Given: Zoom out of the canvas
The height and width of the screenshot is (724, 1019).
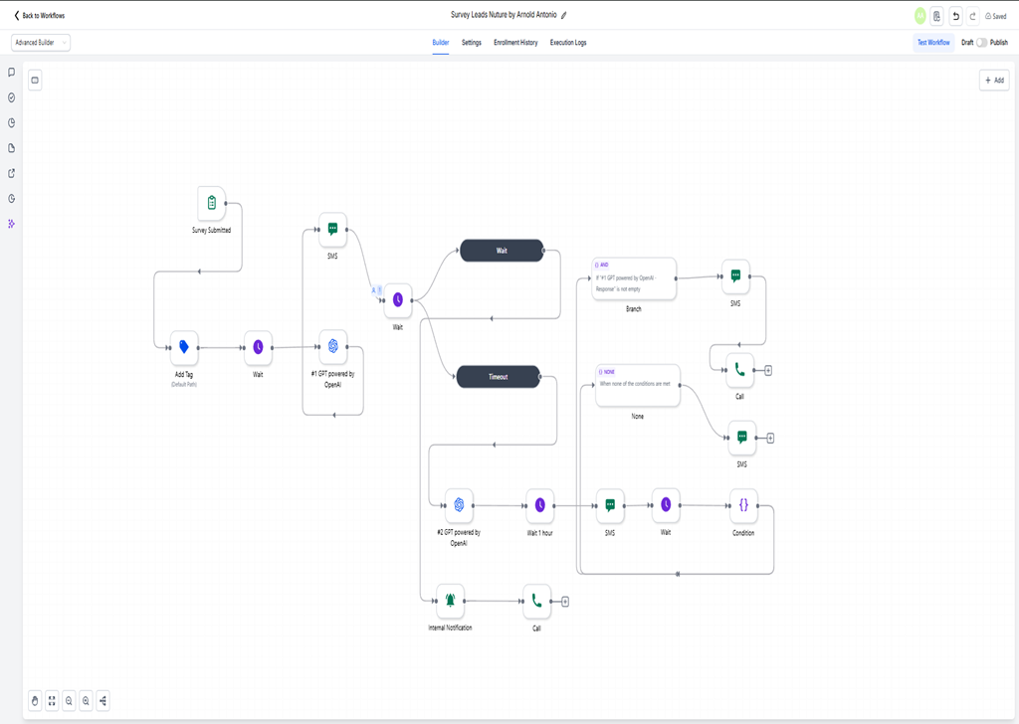Looking at the screenshot, I should coord(69,700).
